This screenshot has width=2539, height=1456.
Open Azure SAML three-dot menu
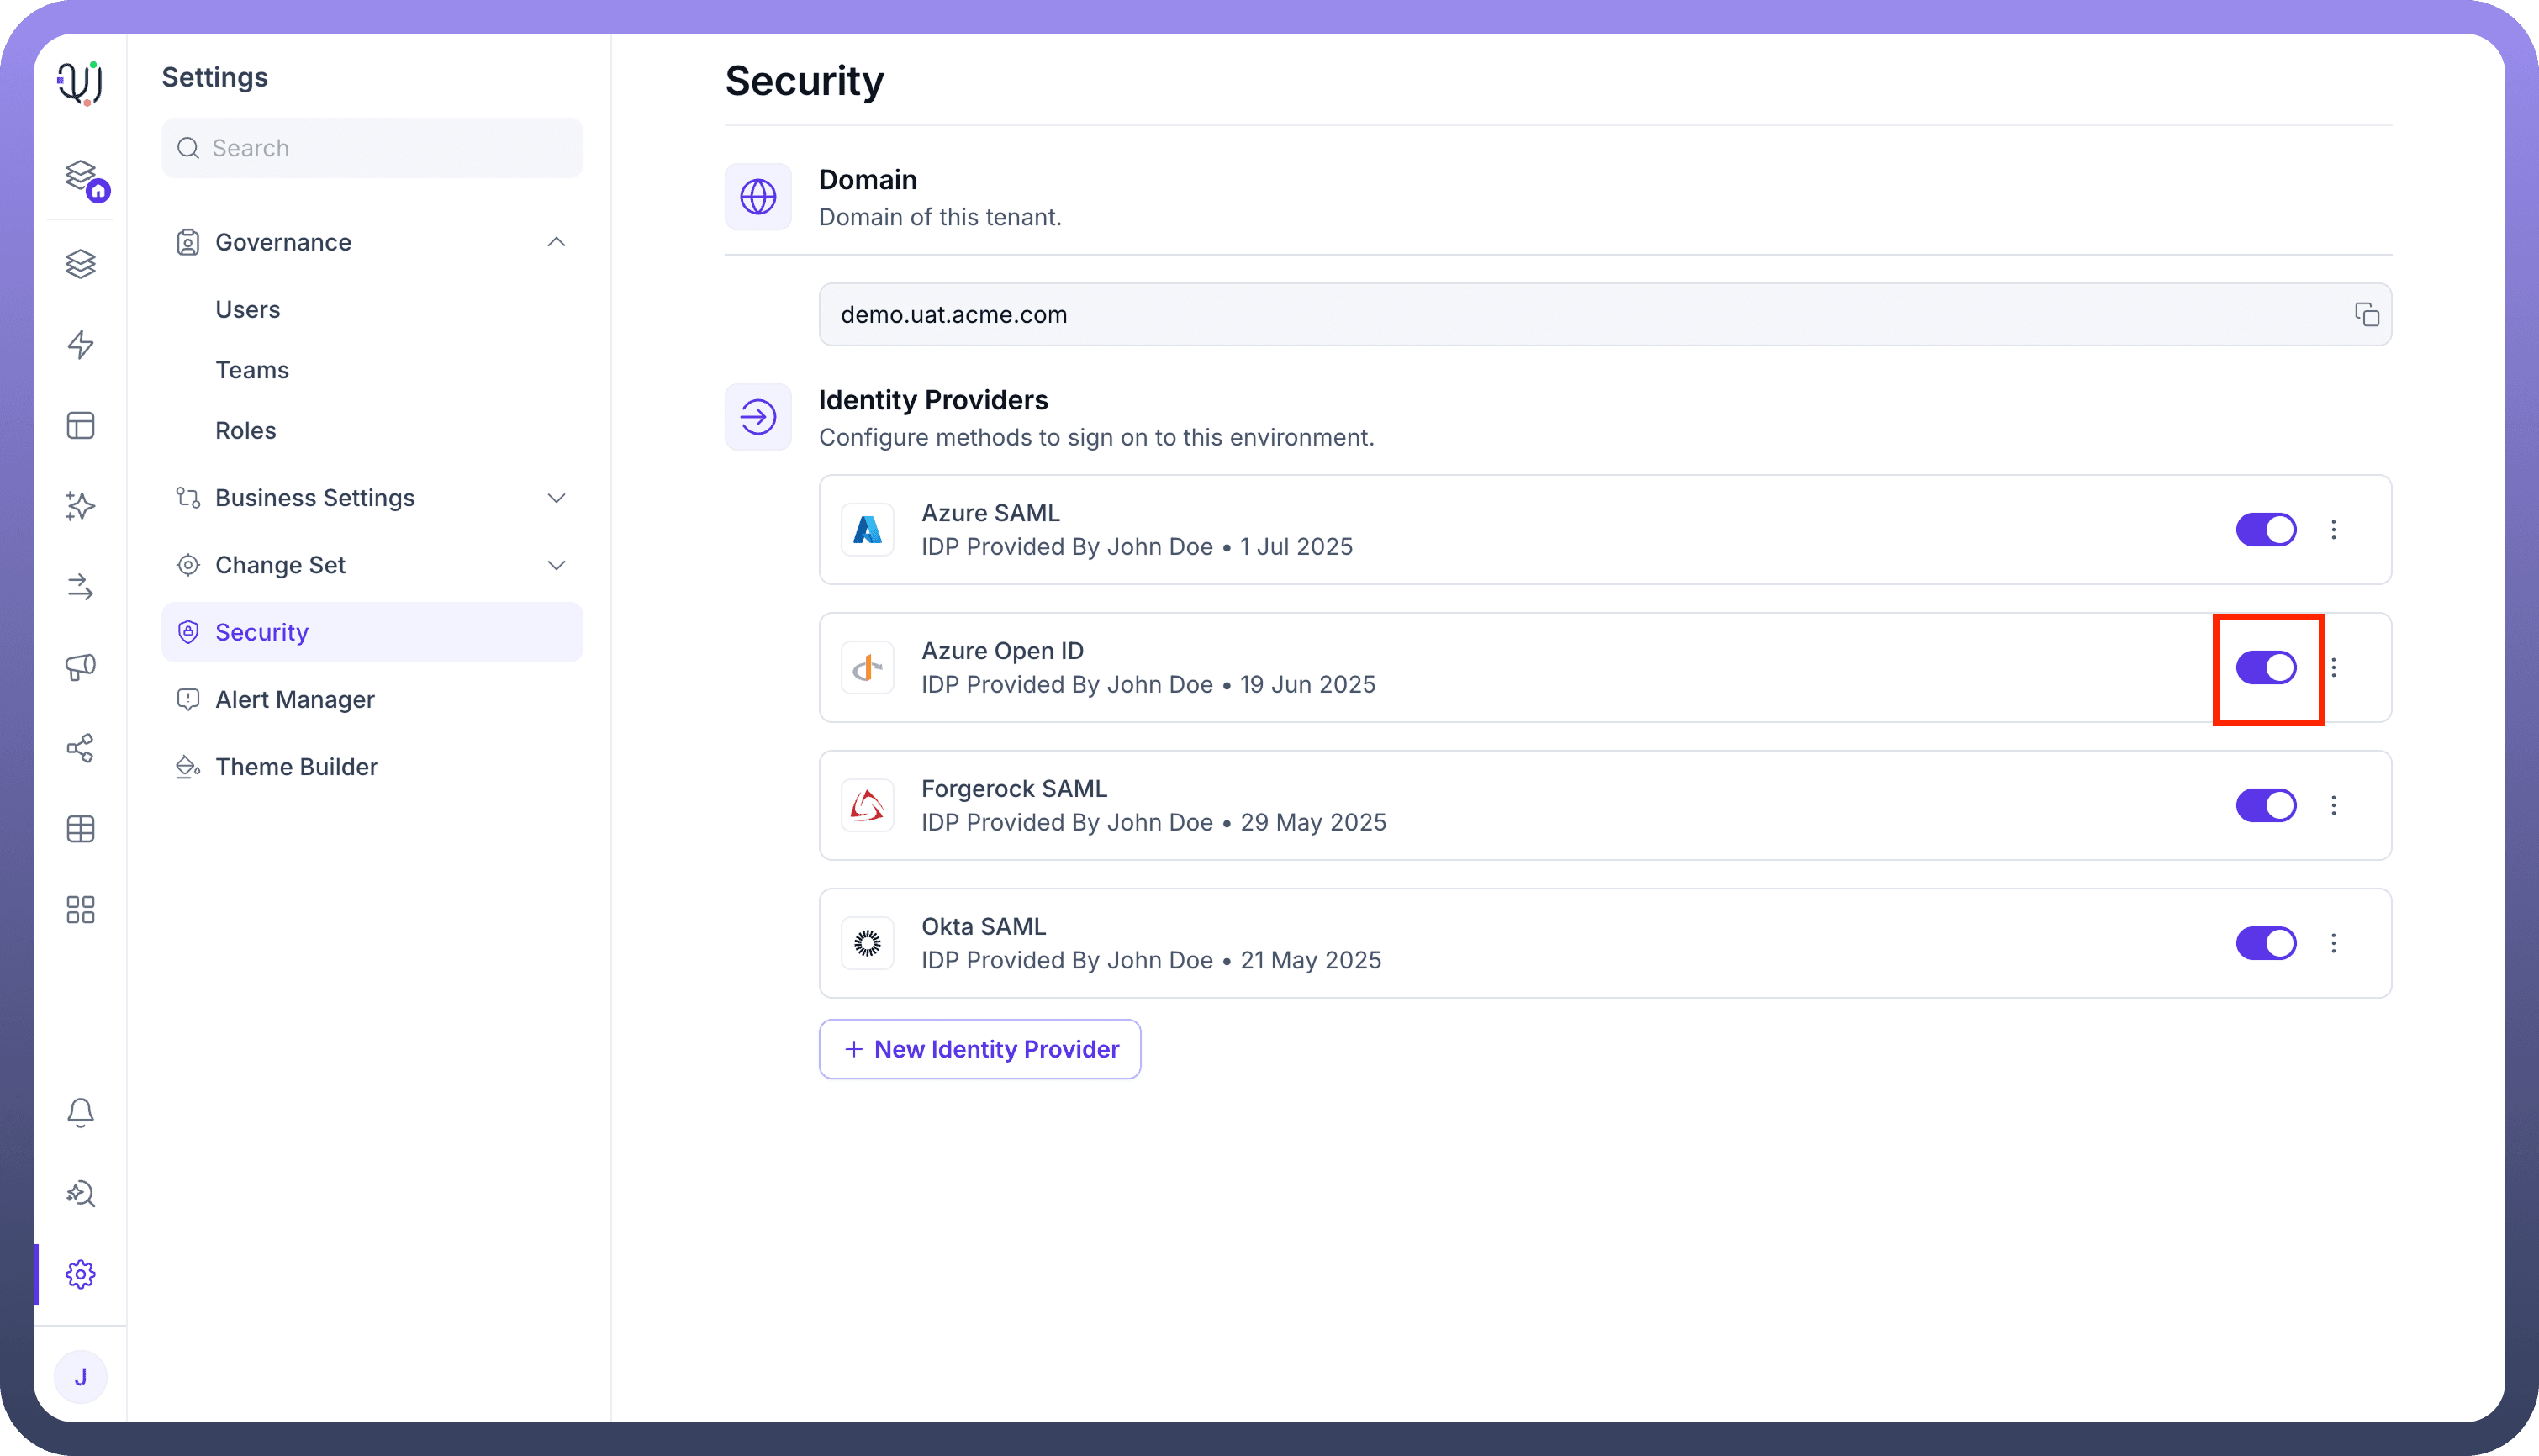2333,530
